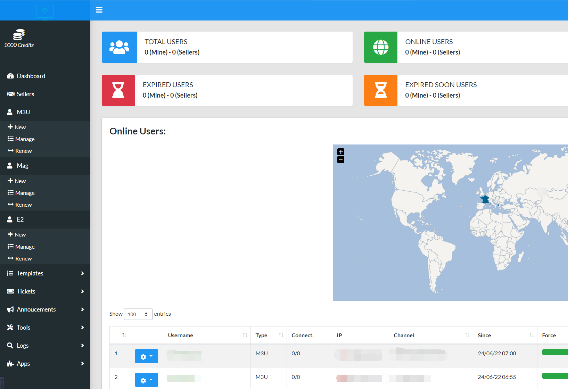Viewport: 568px width, 389px height.
Task: Click the Online Users globe icon
Action: click(381, 47)
